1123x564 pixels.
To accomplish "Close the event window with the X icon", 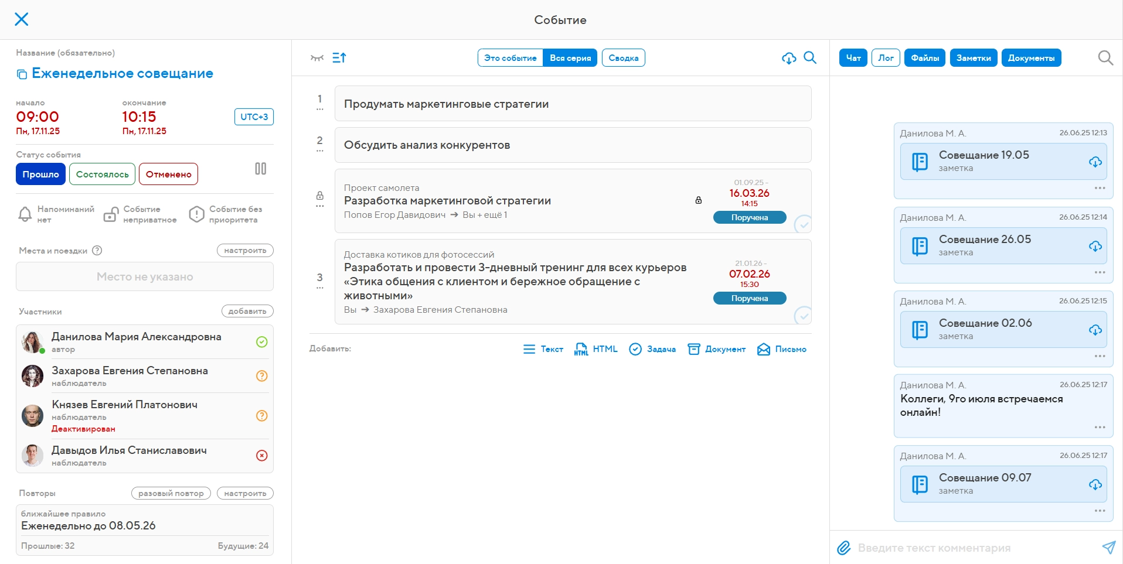I will click(22, 19).
